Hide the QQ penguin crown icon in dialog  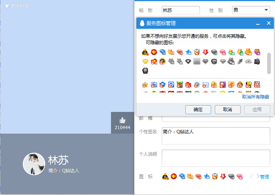pos(145,52)
